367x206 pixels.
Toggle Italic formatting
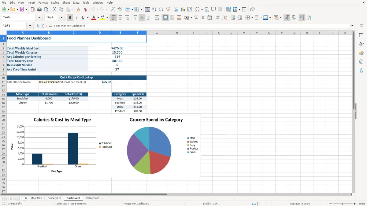tap(76, 18)
